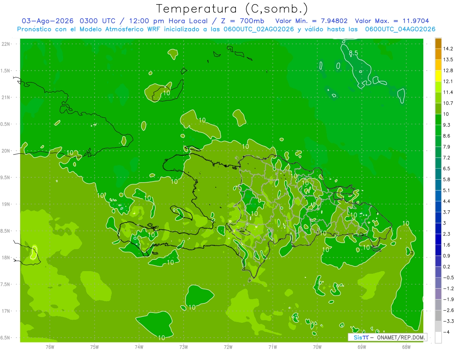456x352 pixels.
Task: Click the "70W" longitude label
Action: (x=317, y=347)
